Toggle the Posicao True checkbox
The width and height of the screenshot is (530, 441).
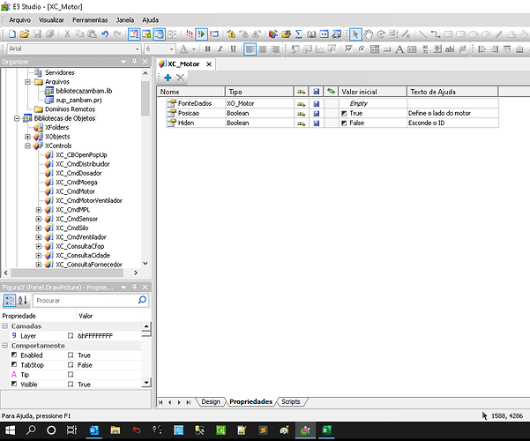point(344,113)
